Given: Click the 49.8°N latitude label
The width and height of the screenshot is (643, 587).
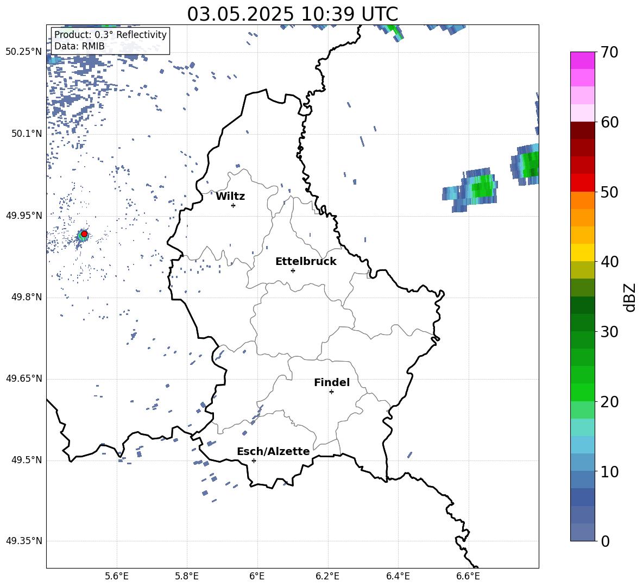Looking at the screenshot, I should click(27, 297).
